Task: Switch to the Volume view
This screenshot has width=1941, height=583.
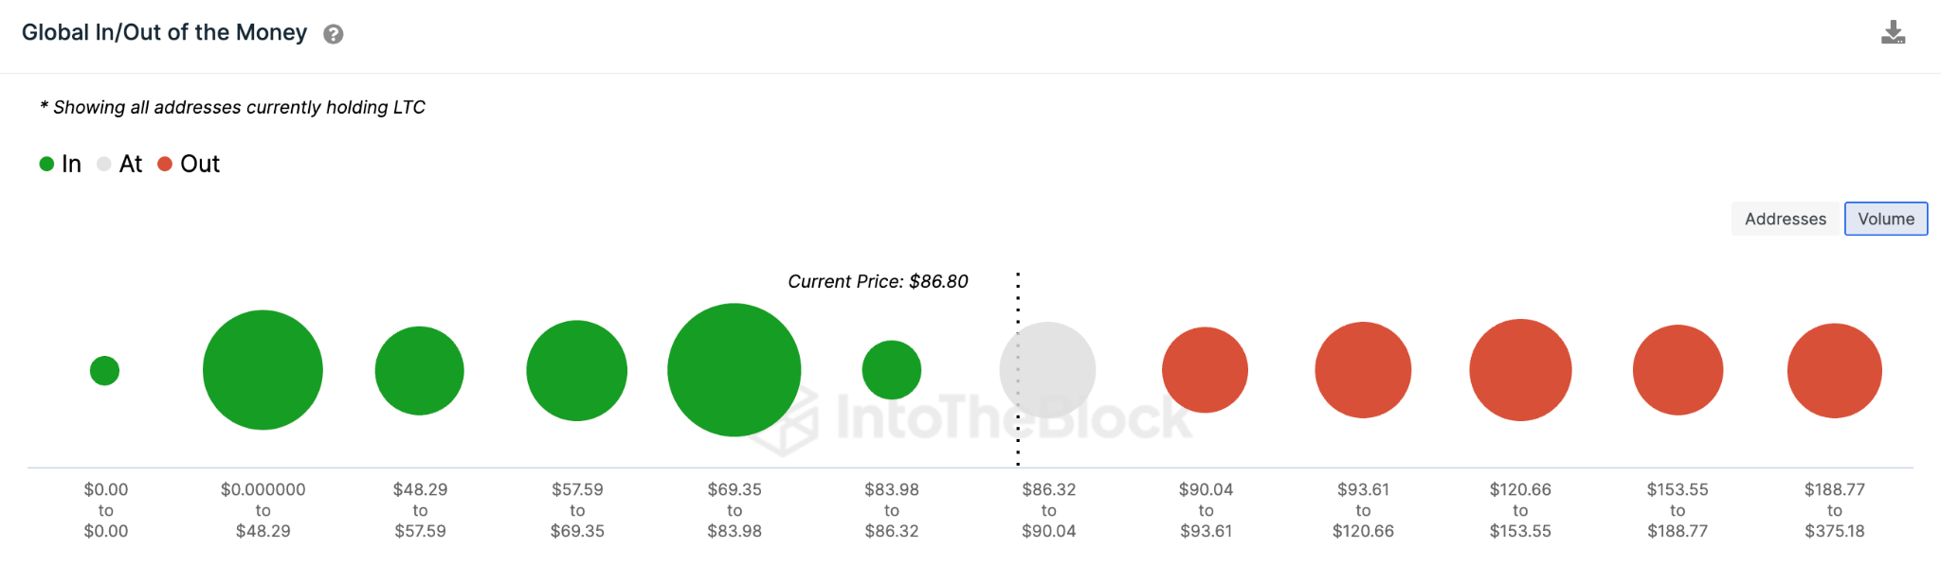Action: 1885,219
